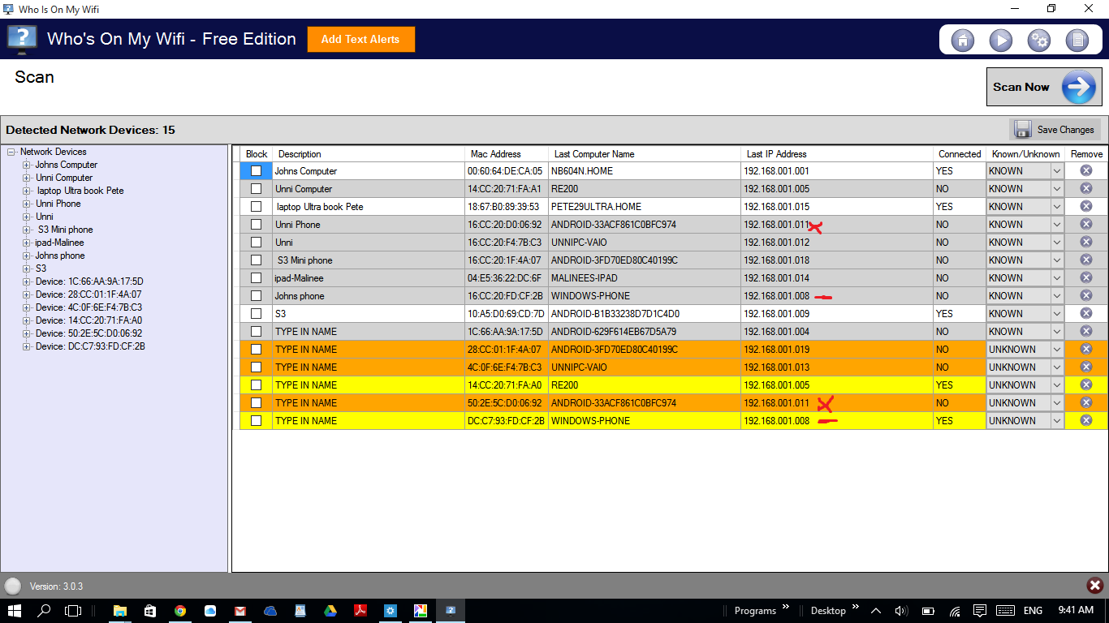Viewport: 1109px width, 623px height.
Task: Click the Connected column header
Action: pos(959,154)
